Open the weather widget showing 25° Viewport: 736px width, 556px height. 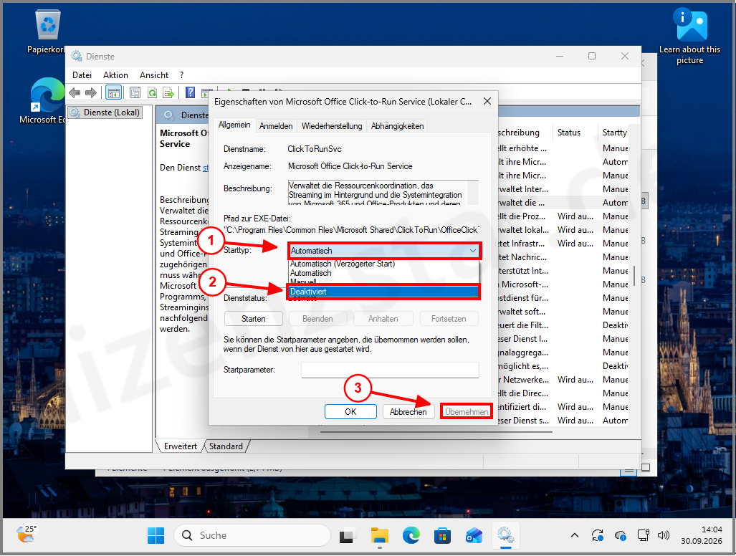pos(27,535)
